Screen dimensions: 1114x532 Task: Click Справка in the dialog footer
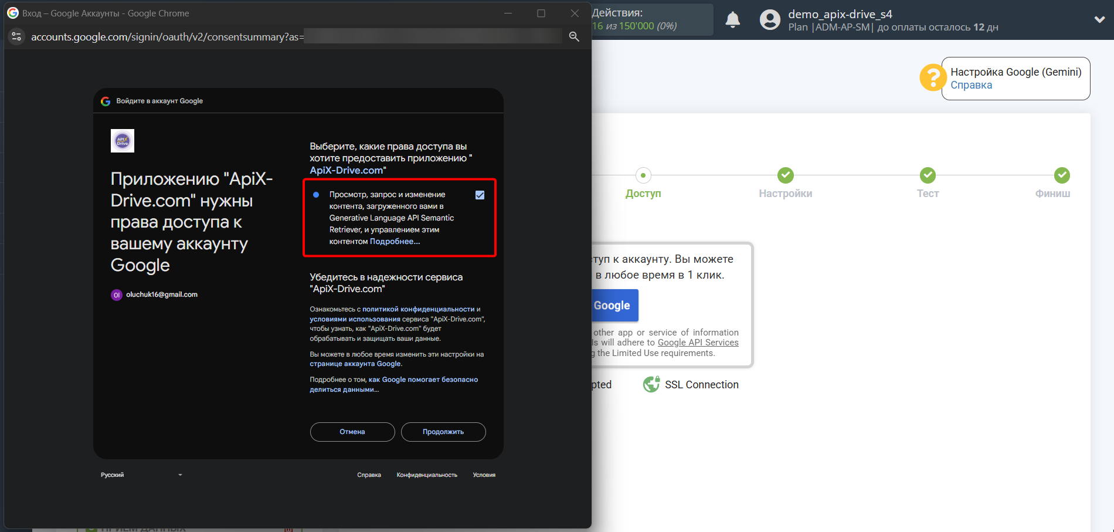369,475
